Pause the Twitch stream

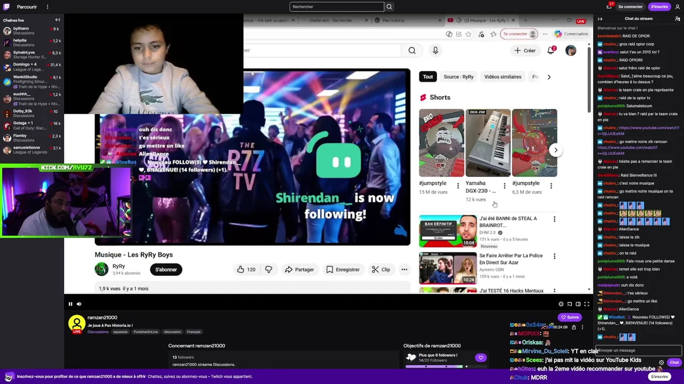(70, 304)
